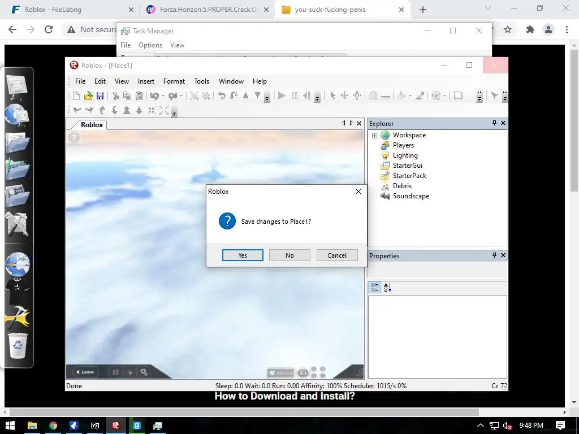Select Soundscape in the Explorer
Viewport: 579px width, 434px height.
pyautogui.click(x=411, y=196)
